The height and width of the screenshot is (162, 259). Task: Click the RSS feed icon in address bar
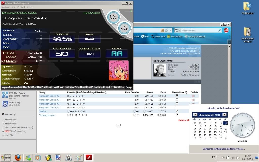[x=162, y=30]
